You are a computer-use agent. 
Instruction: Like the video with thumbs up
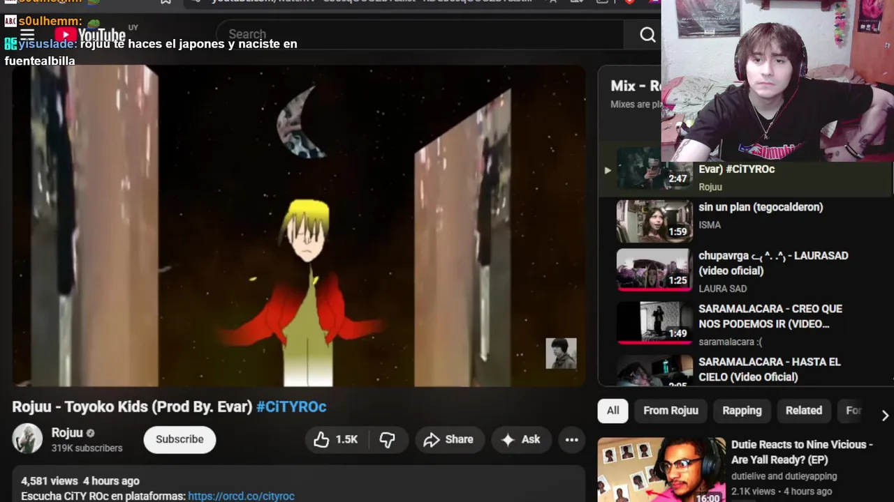336,439
